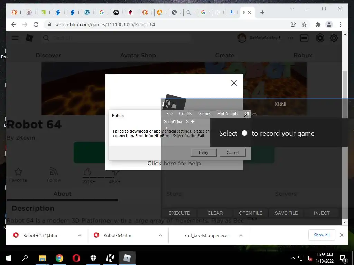The image size is (354, 265).
Task: Open the Robot-64 (1).htm downloaded file
Action: pos(40,235)
